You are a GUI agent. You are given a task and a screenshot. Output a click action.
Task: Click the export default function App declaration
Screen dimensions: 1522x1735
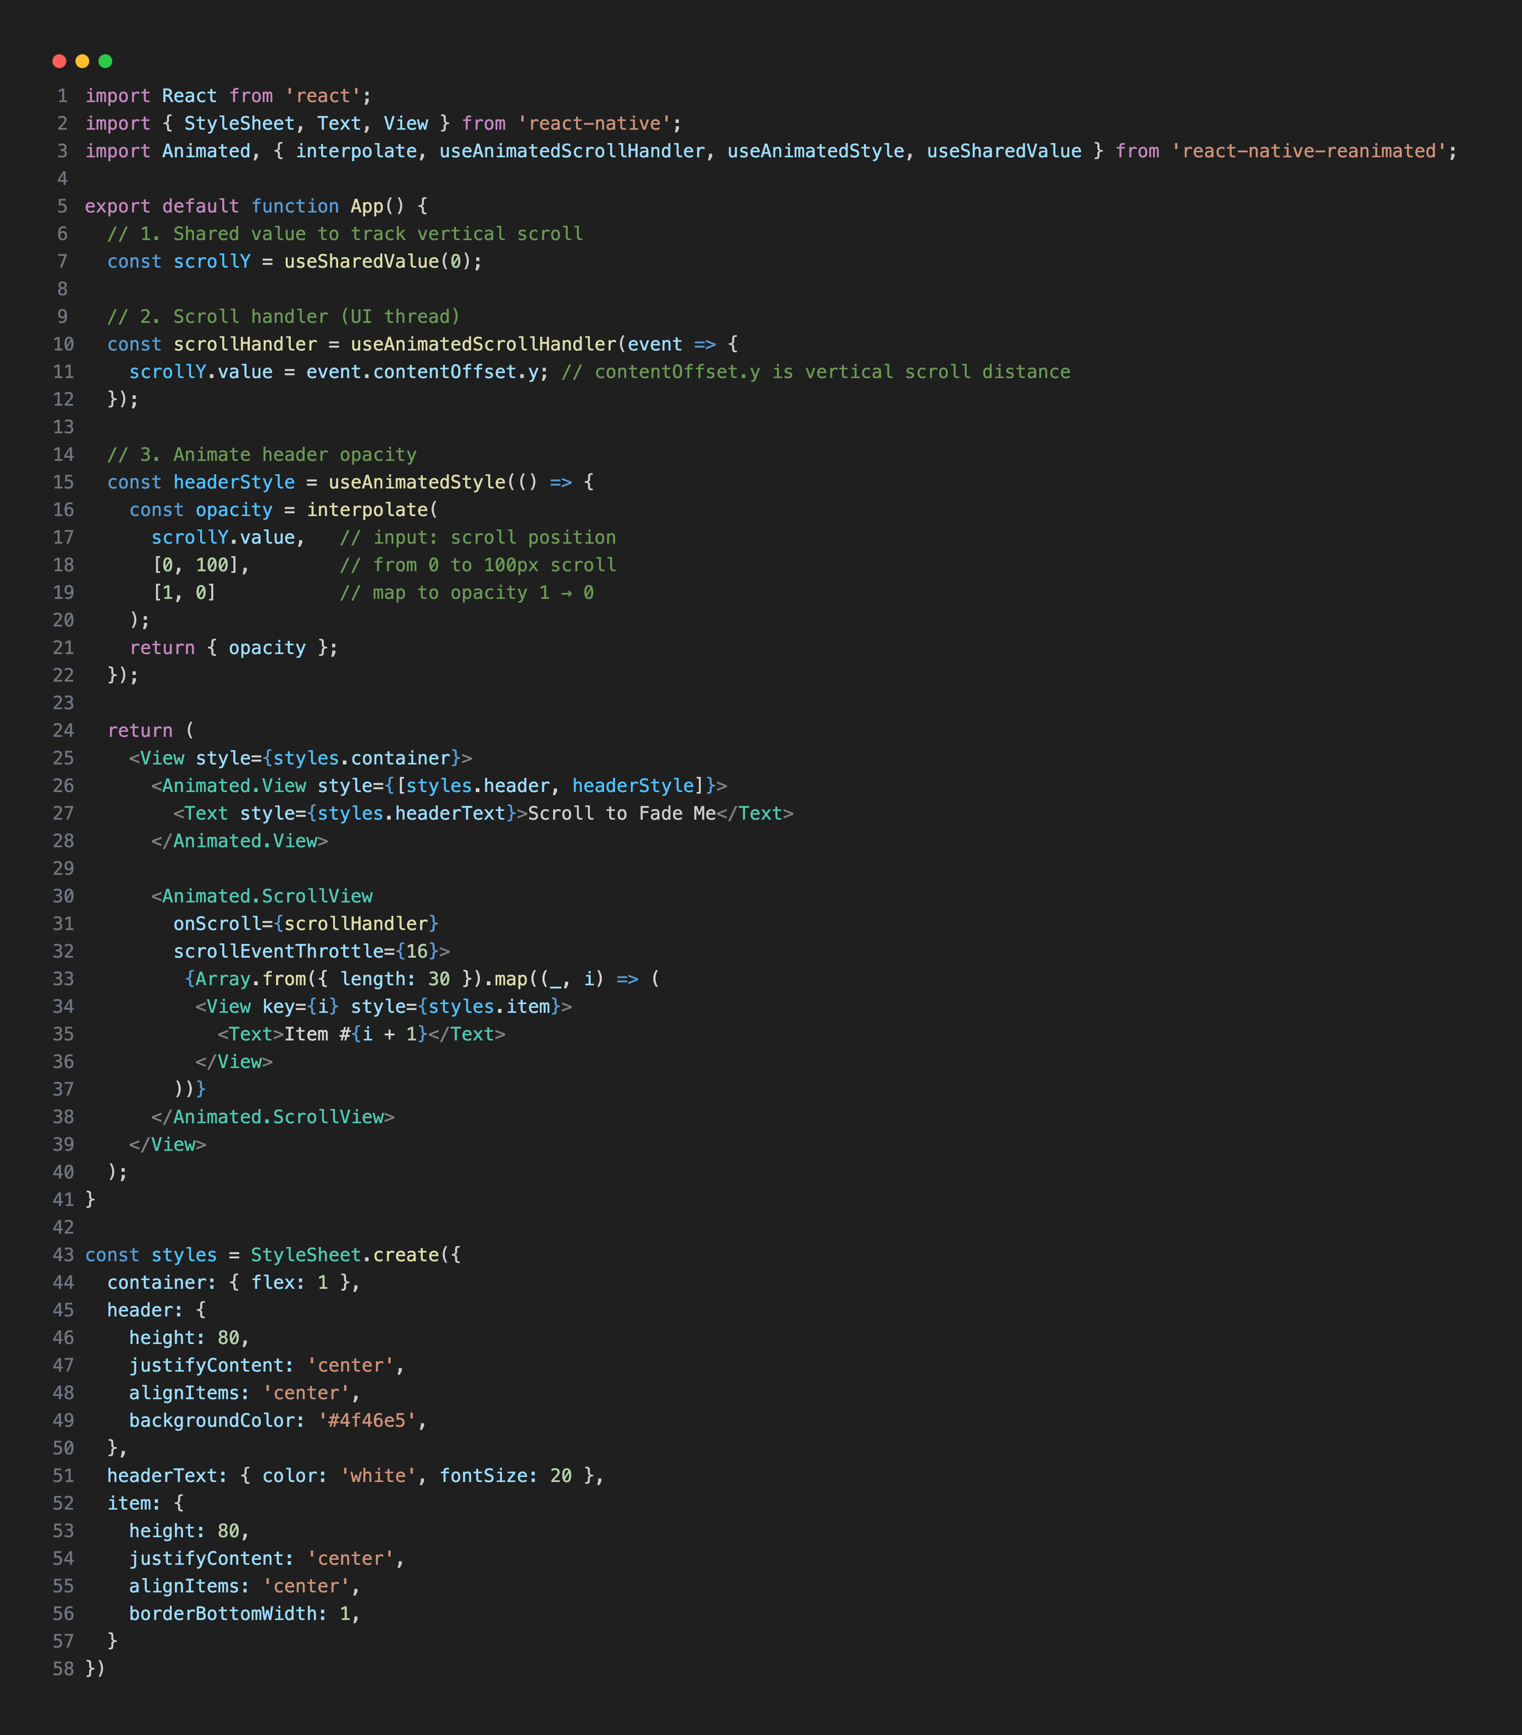(254, 206)
